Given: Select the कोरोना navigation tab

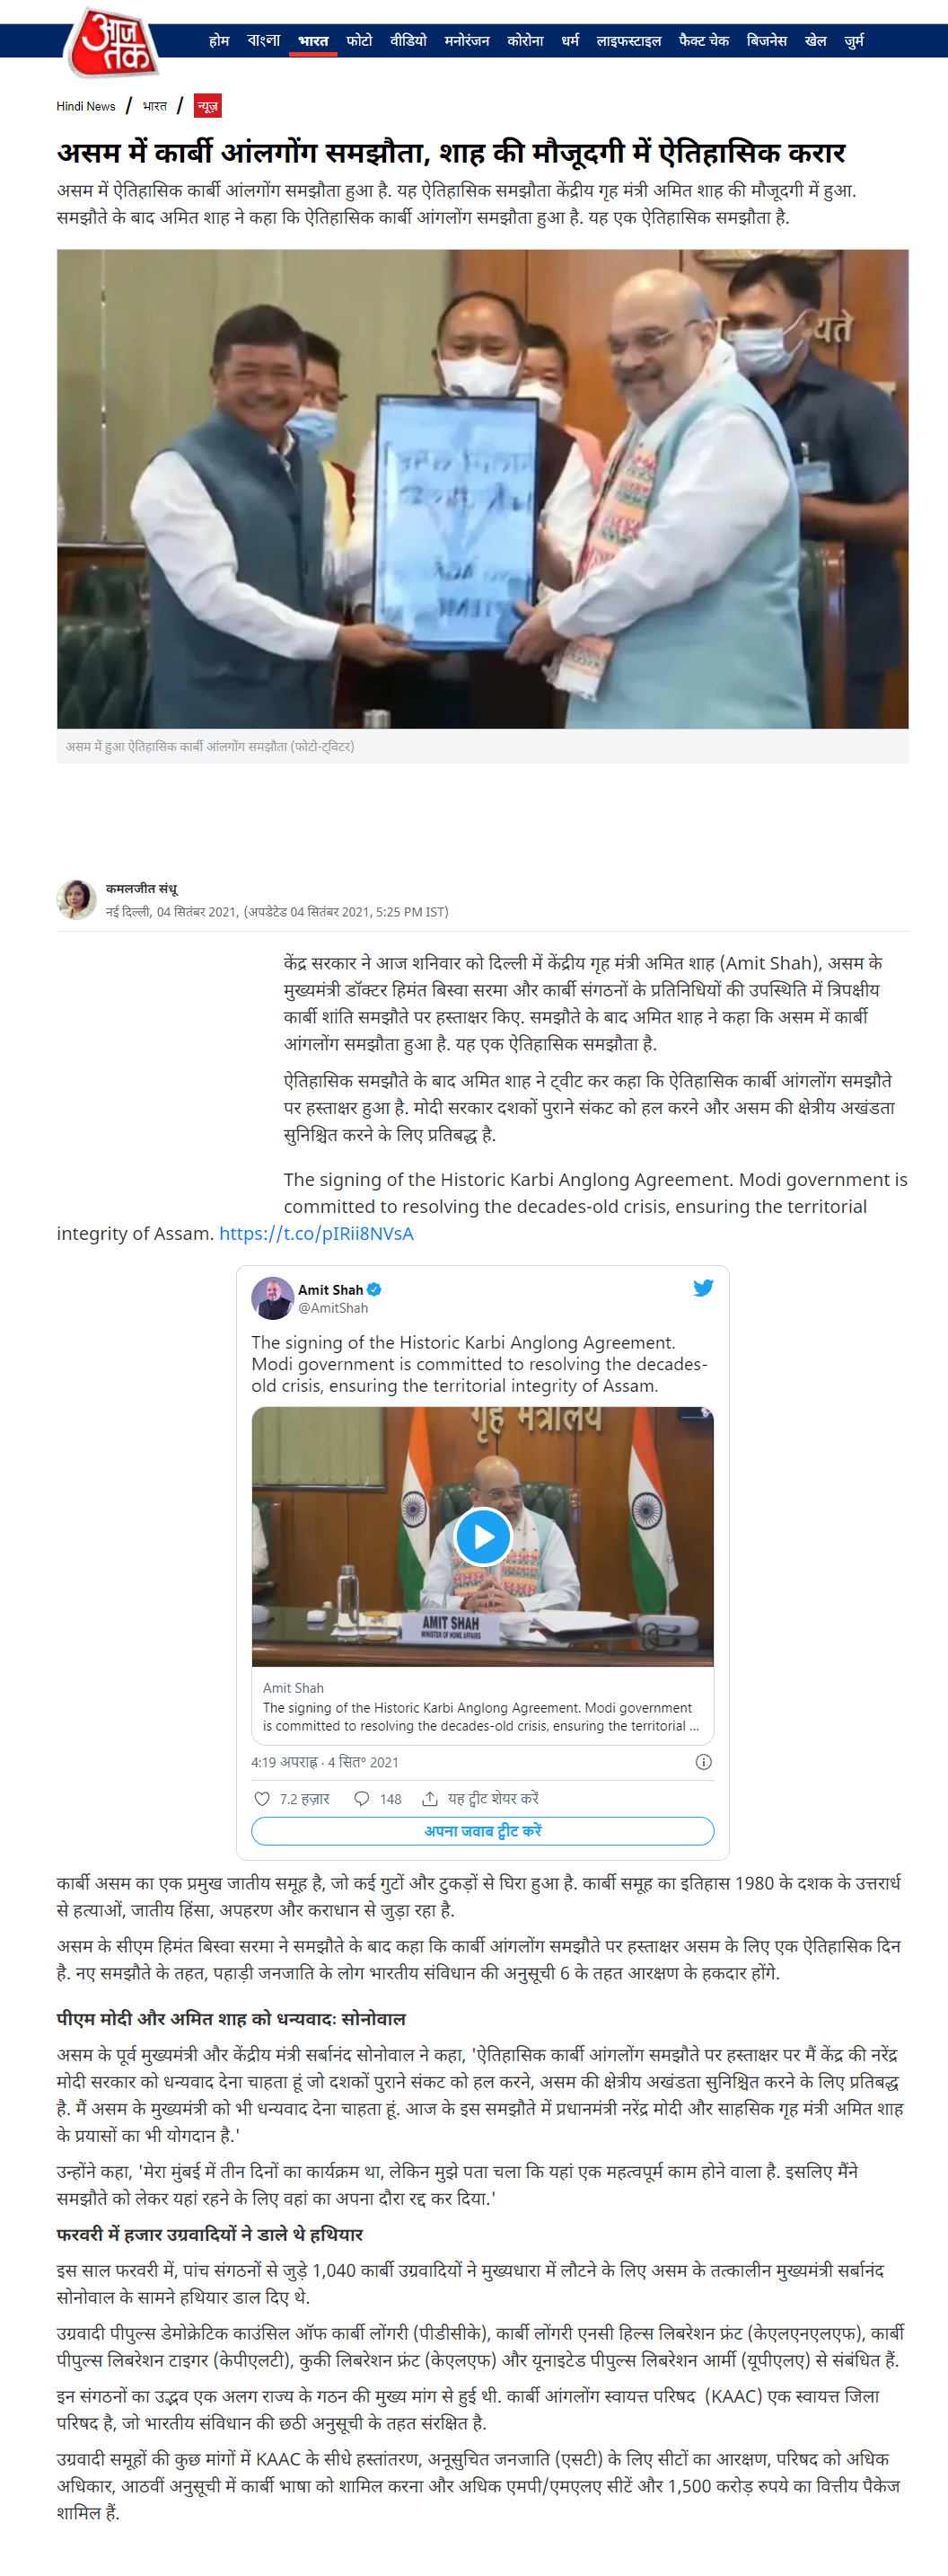Looking at the screenshot, I should tap(524, 41).
